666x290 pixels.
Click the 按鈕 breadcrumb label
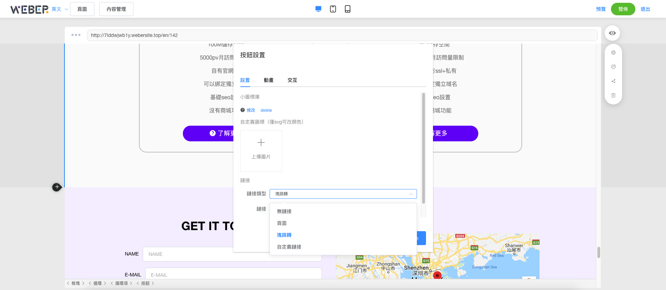(145, 283)
